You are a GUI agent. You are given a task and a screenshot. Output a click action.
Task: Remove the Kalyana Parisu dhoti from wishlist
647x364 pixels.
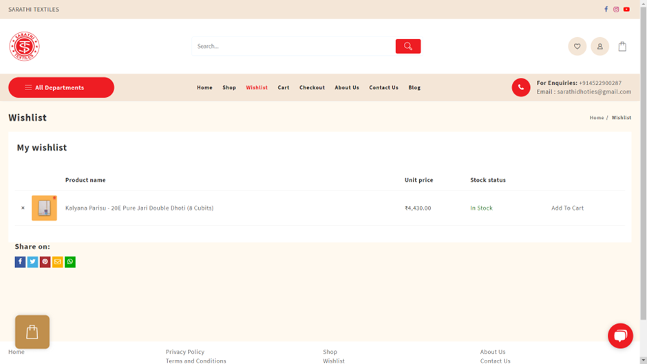point(23,208)
